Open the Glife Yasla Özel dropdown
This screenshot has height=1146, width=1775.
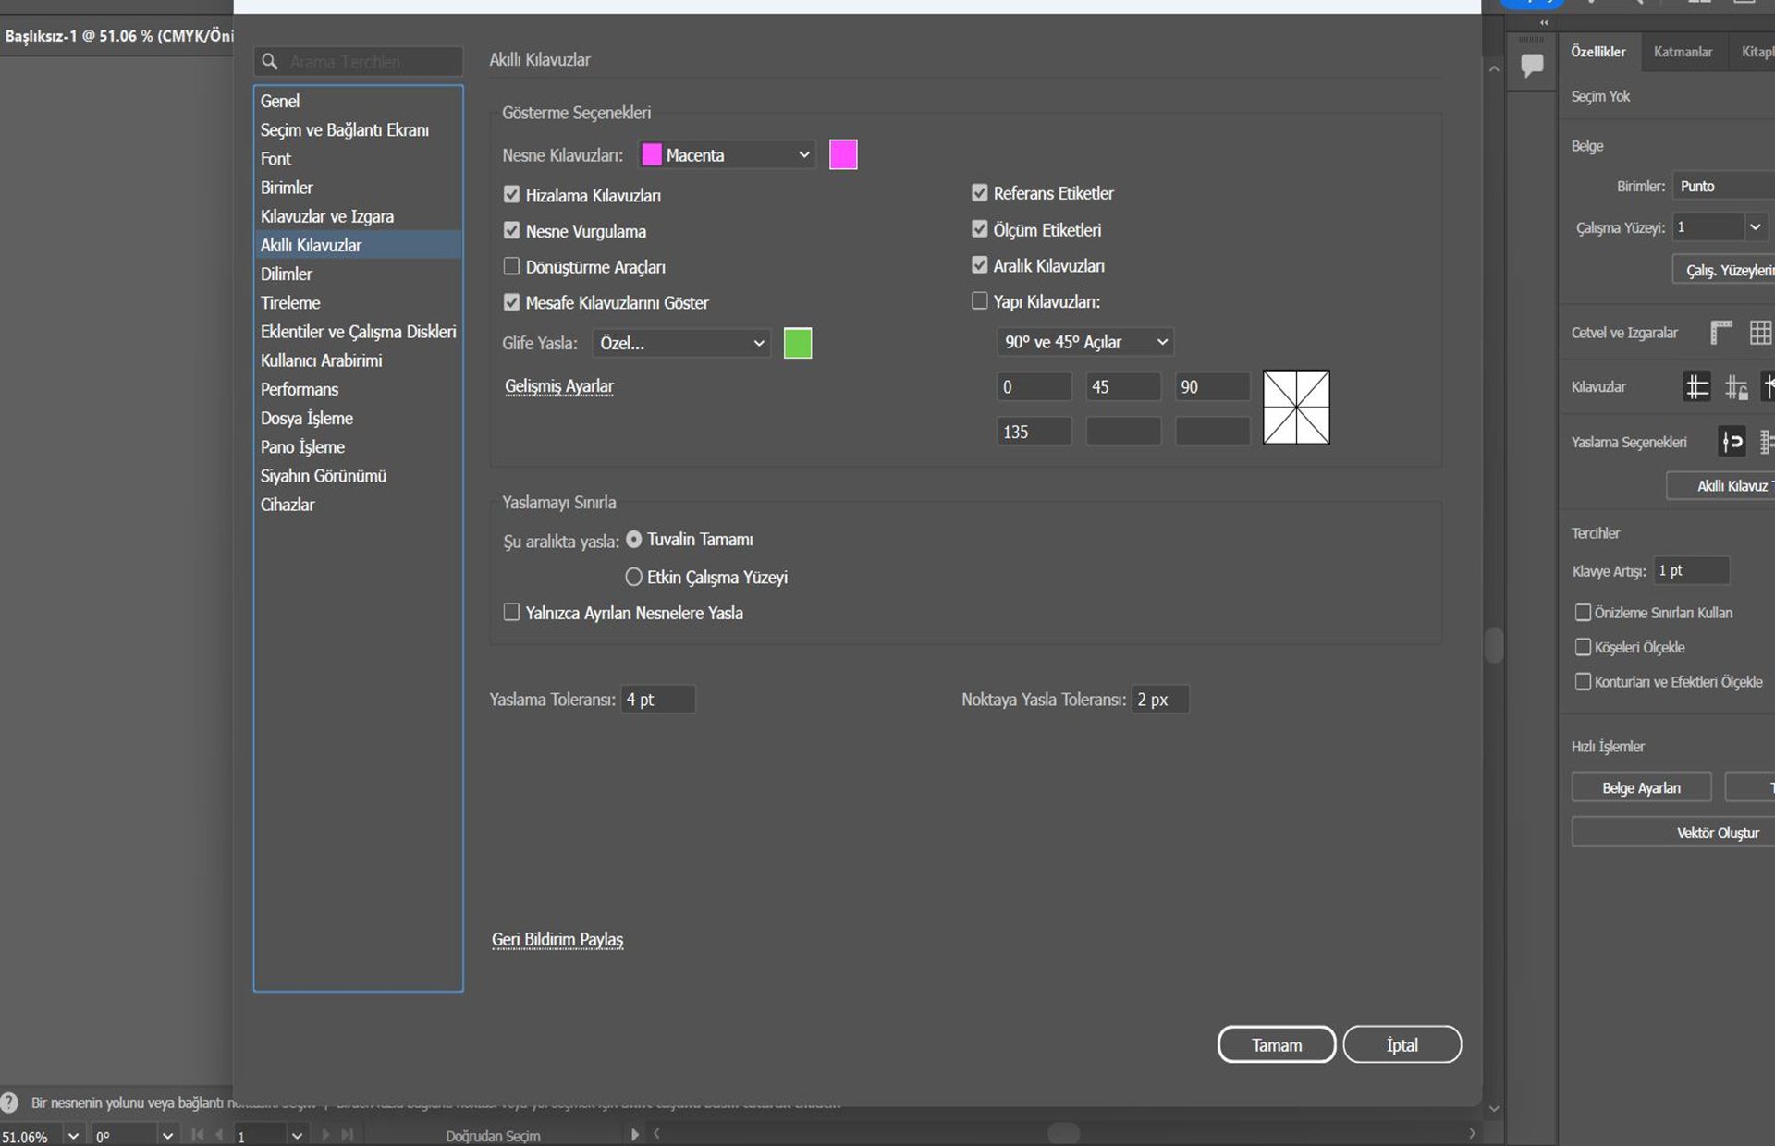(x=681, y=343)
